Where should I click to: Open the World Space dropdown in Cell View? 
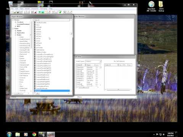coord(93,61)
